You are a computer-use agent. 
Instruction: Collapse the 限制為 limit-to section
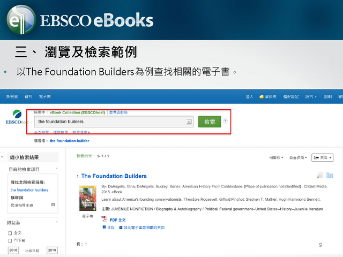coord(57,222)
